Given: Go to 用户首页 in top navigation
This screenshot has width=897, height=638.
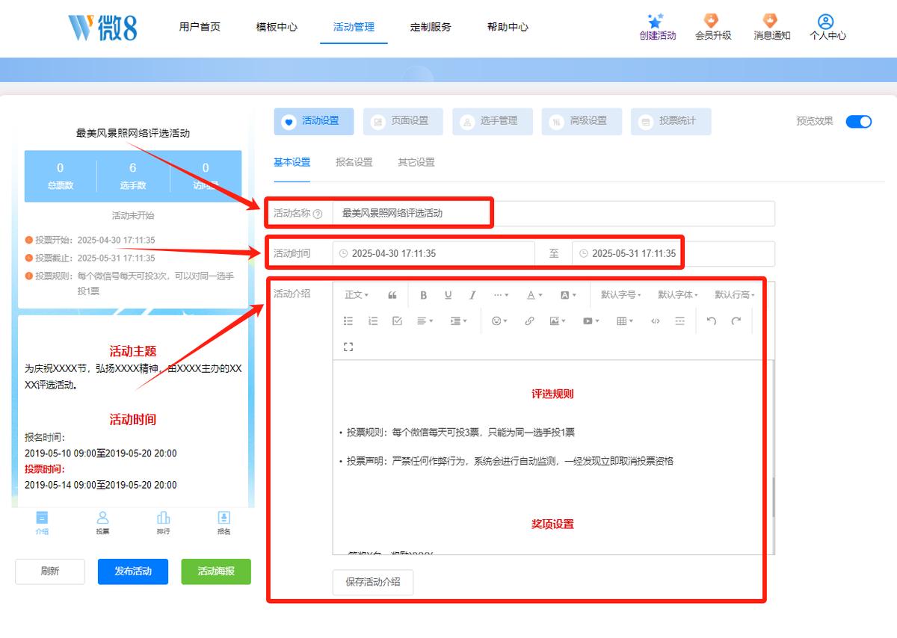Looking at the screenshot, I should pos(200,27).
